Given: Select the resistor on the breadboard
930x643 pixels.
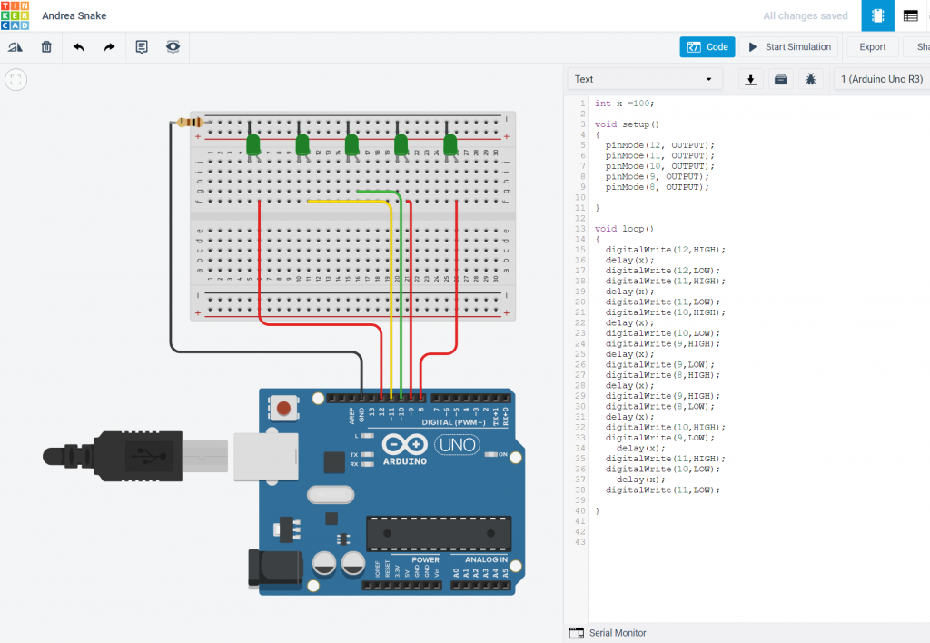Looking at the screenshot, I should (191, 123).
